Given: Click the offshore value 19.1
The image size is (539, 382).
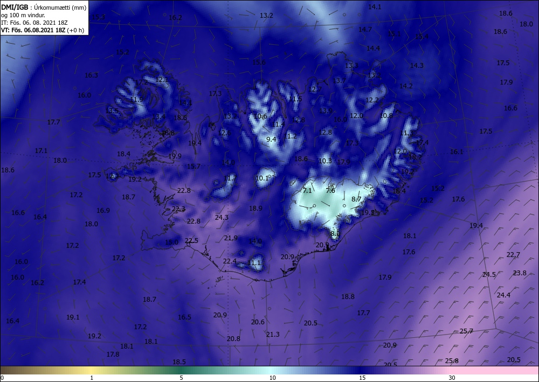Looking at the screenshot, I should [x=73, y=317].
